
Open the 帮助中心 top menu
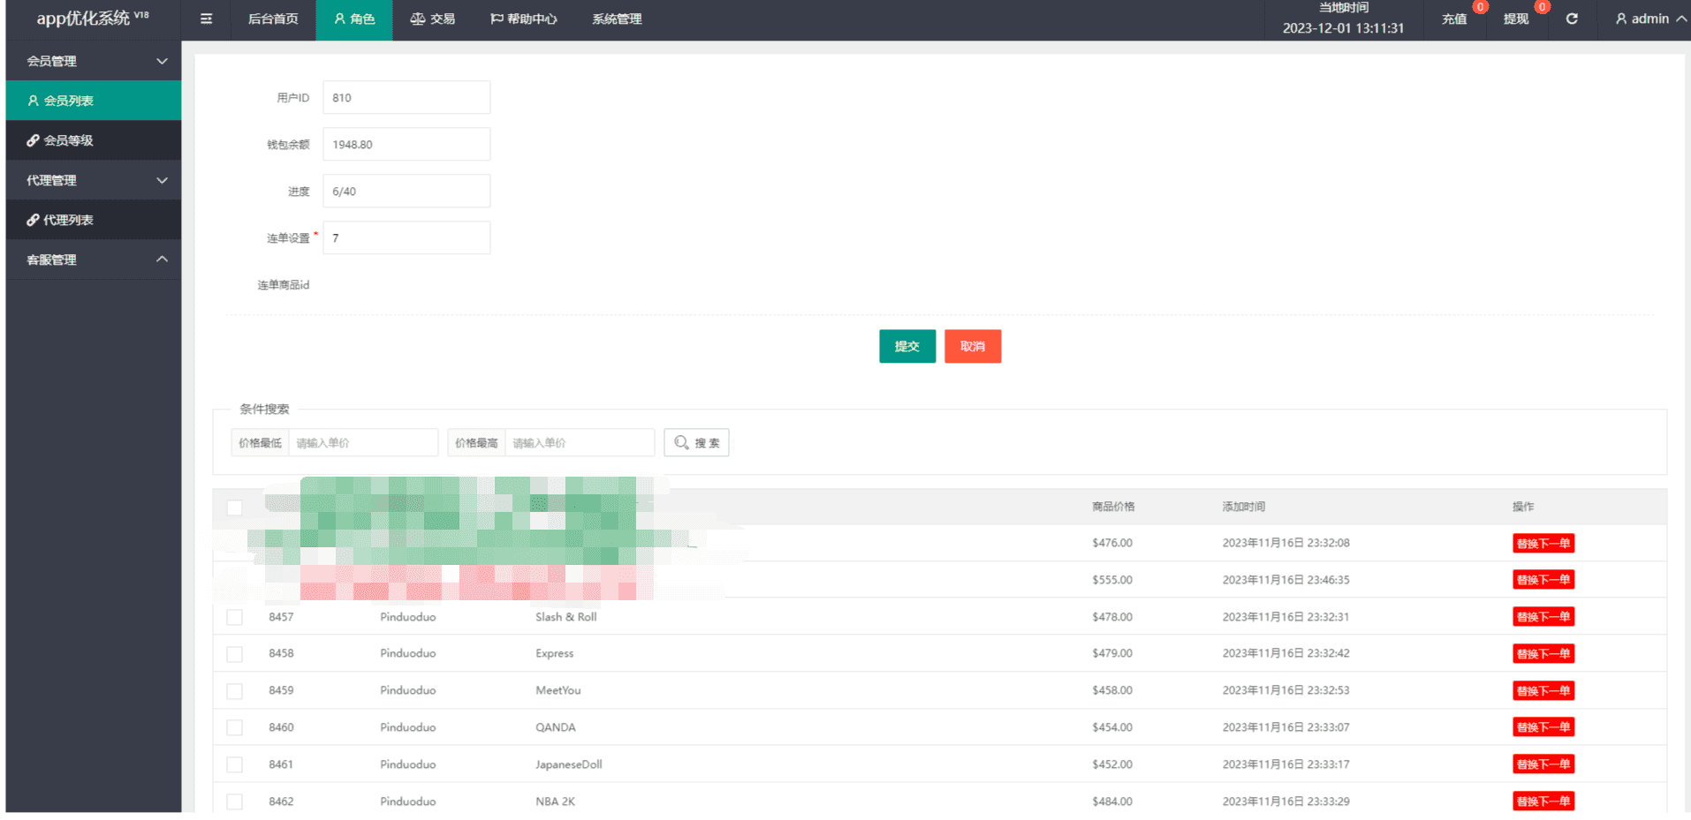pyautogui.click(x=524, y=19)
